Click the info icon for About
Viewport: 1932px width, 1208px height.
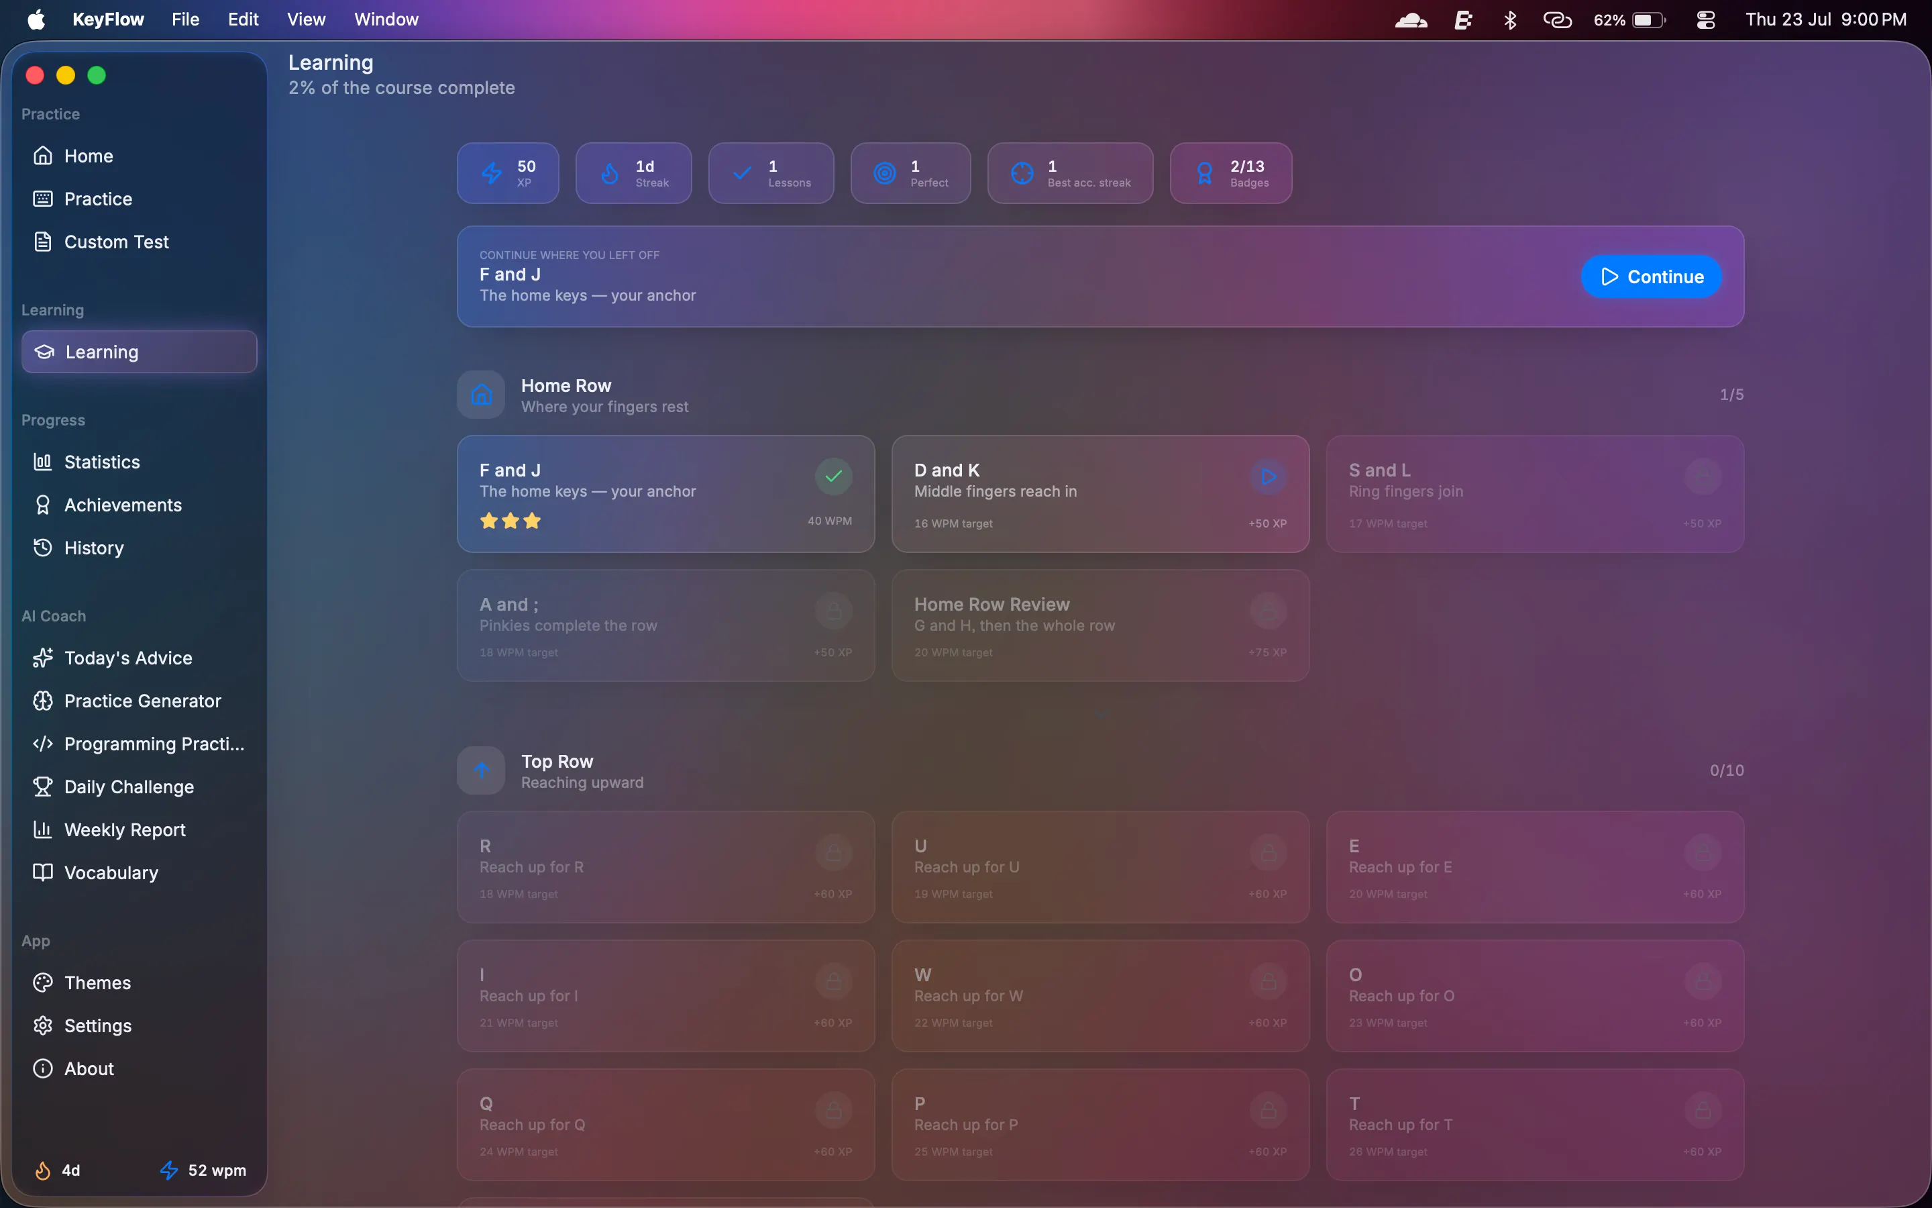(42, 1069)
